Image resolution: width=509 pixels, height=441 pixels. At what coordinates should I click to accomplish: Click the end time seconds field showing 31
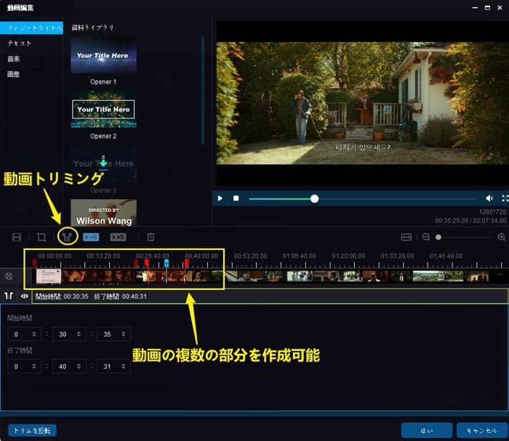pos(113,366)
